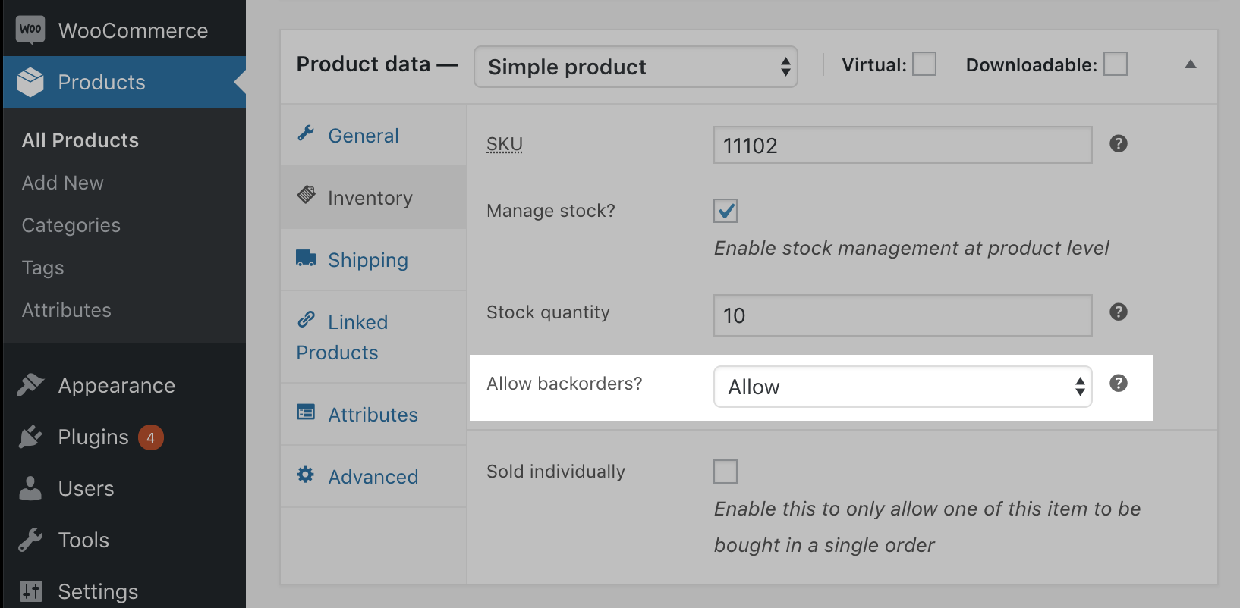1240x608 pixels.
Task: Click the SKU input field
Action: point(902,145)
